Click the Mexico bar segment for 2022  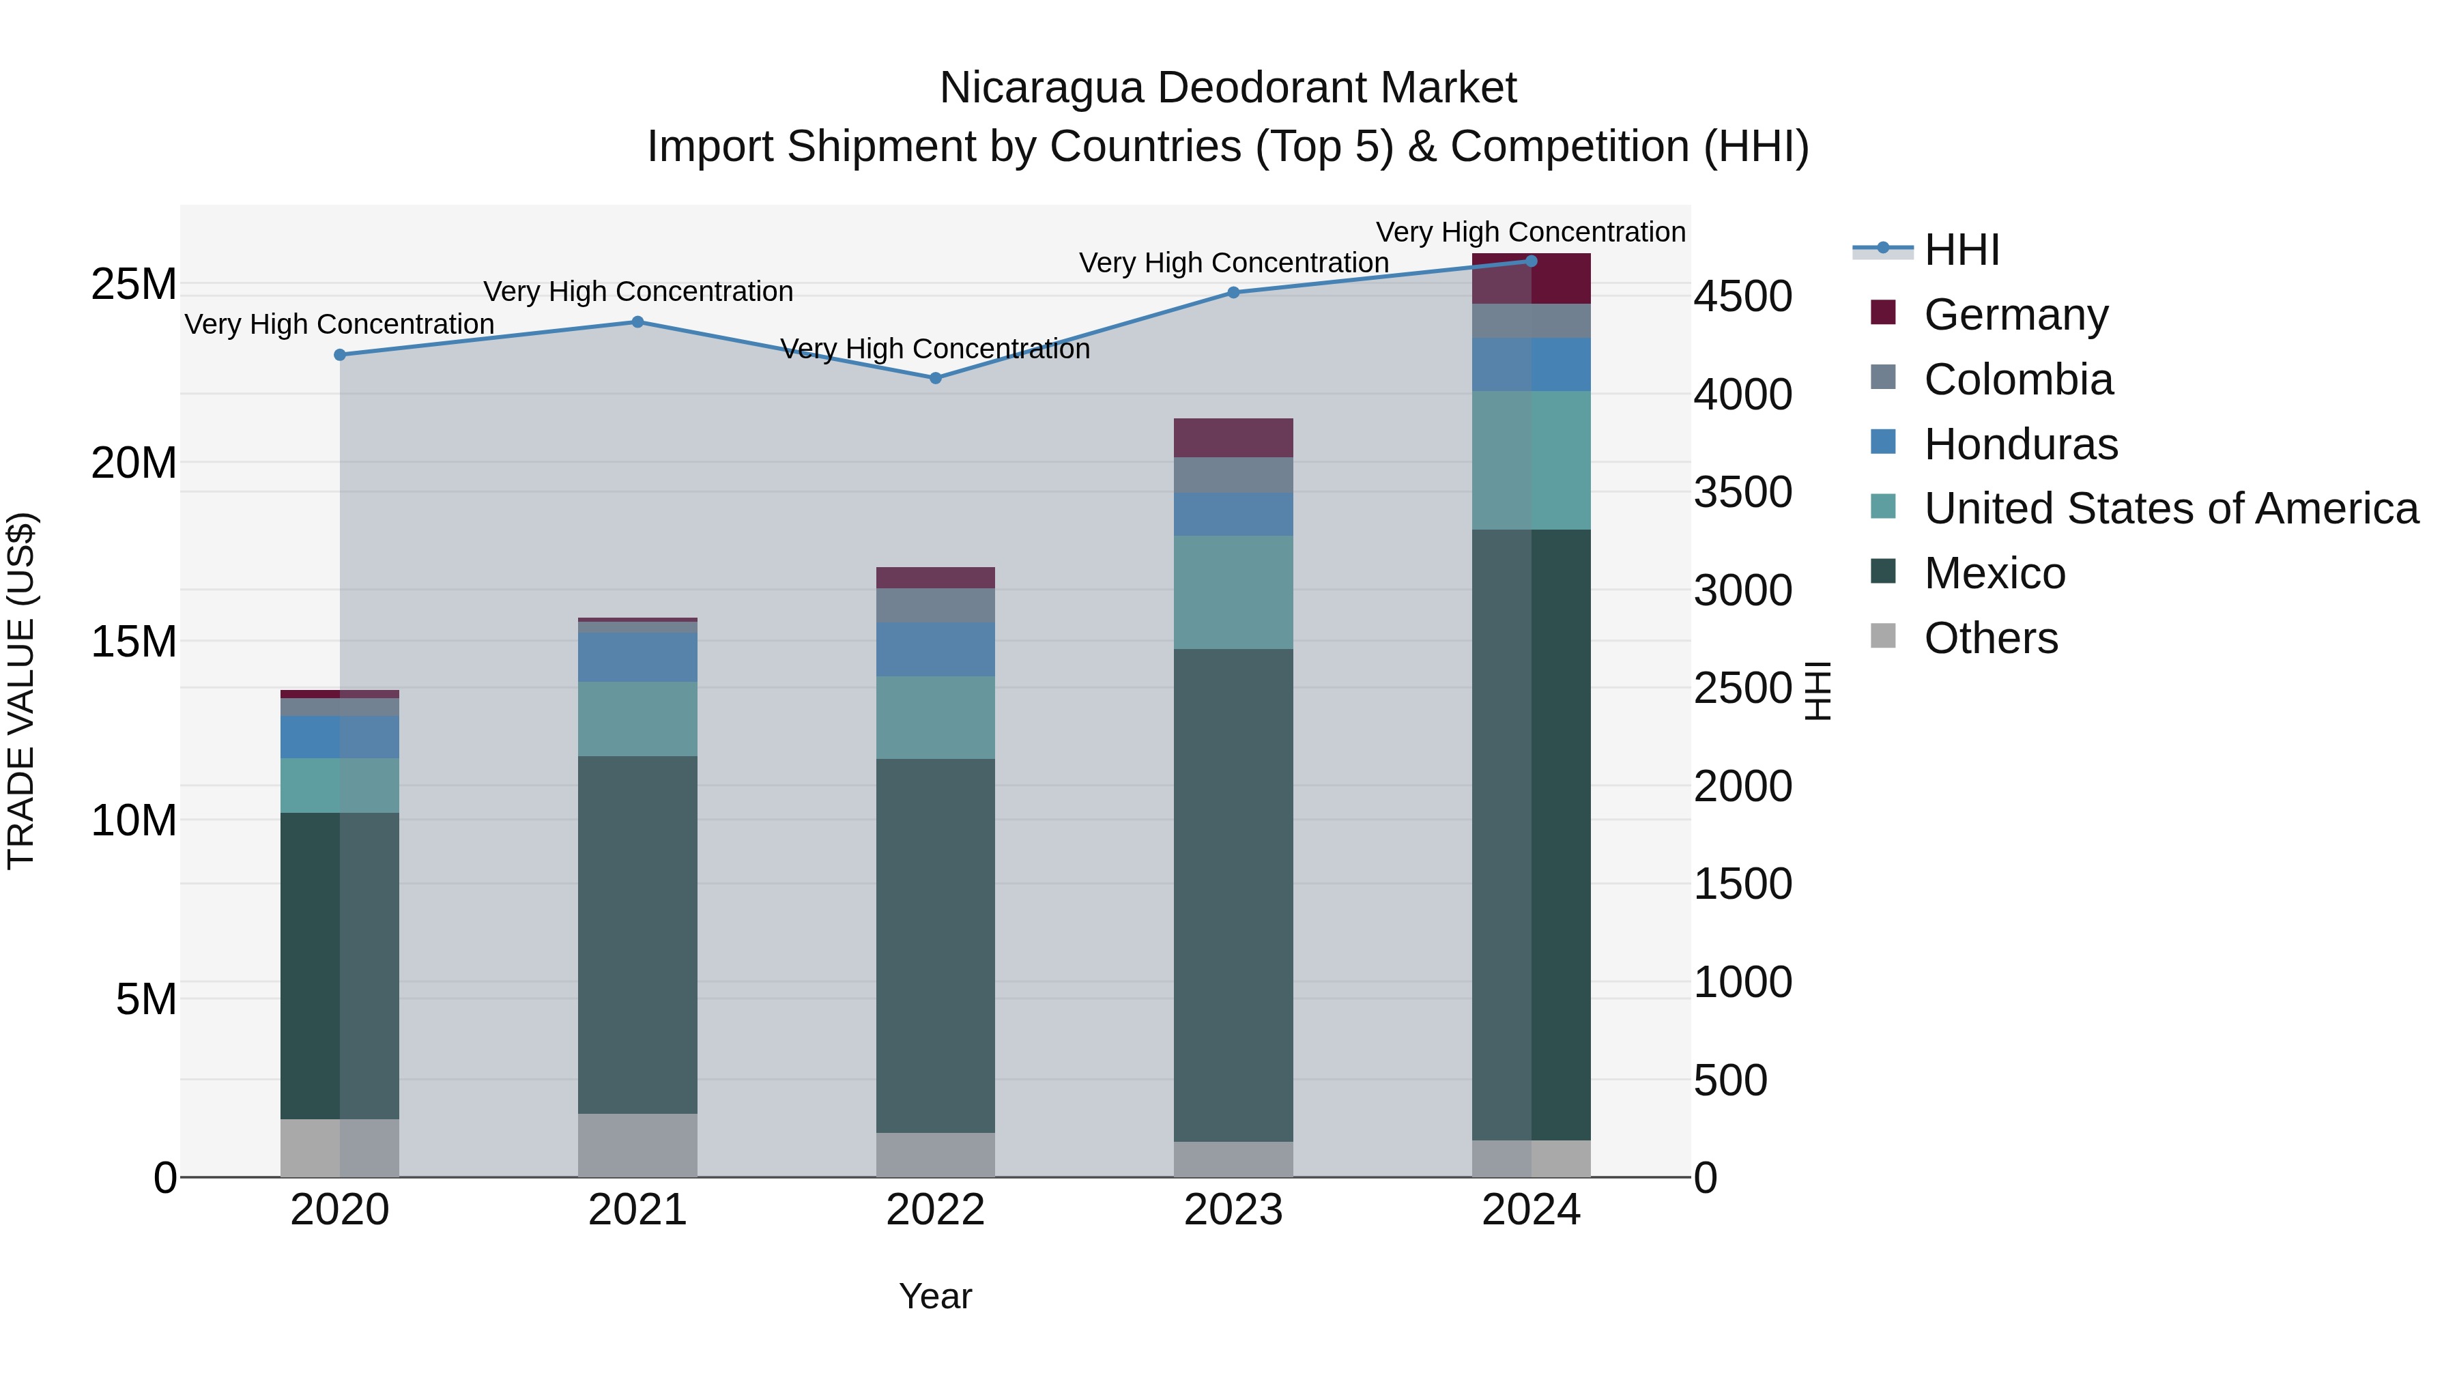pos(936,946)
